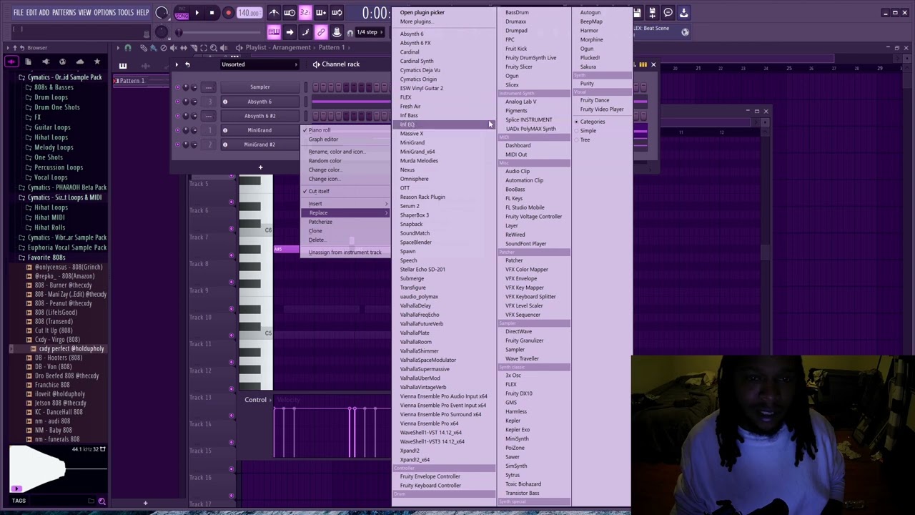Toggle the link/multilink controllers icon
This screenshot has width=915, height=515.
pyautogui.click(x=321, y=32)
